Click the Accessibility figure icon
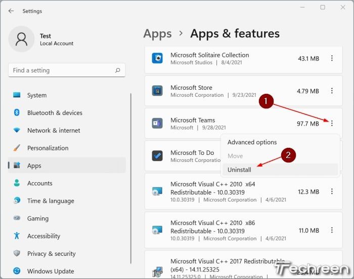Screen dimensions: 354x279 click(17, 236)
